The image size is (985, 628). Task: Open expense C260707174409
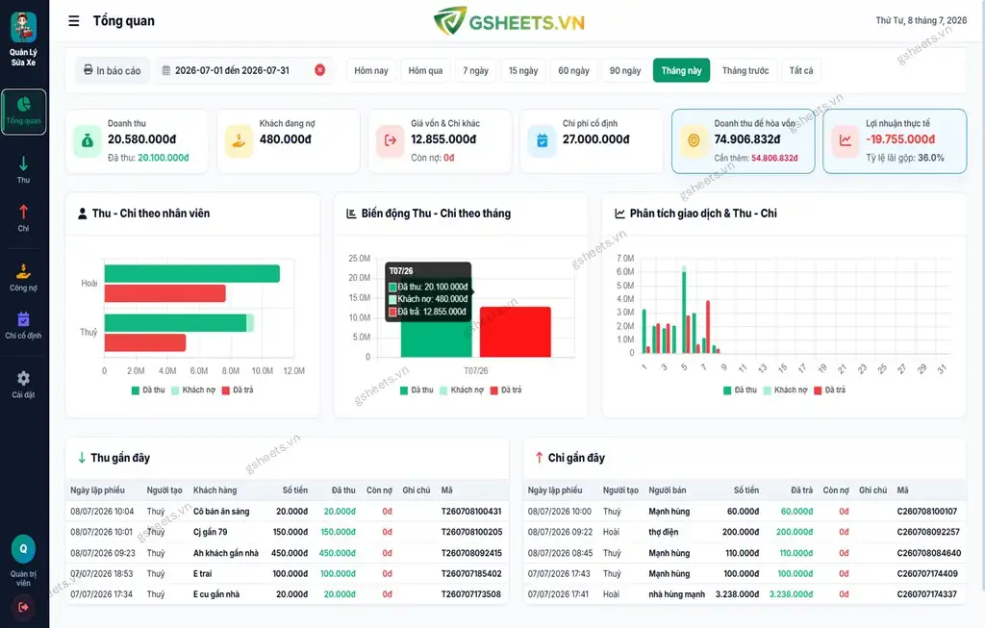[927, 574]
